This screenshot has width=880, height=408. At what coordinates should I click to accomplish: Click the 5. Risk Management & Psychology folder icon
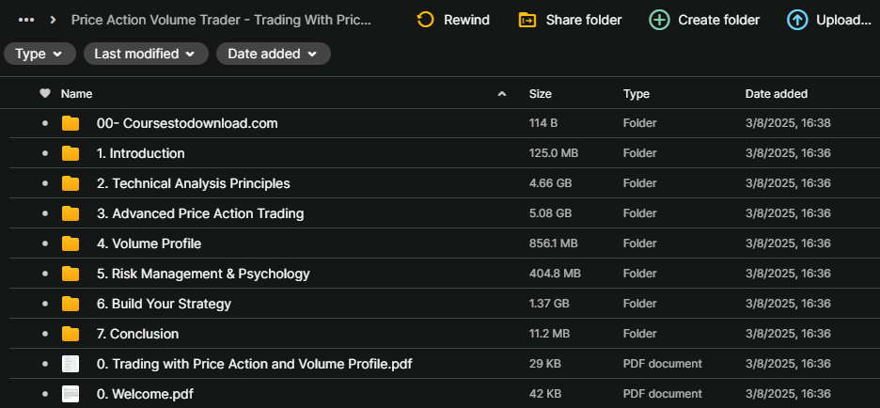click(x=71, y=274)
